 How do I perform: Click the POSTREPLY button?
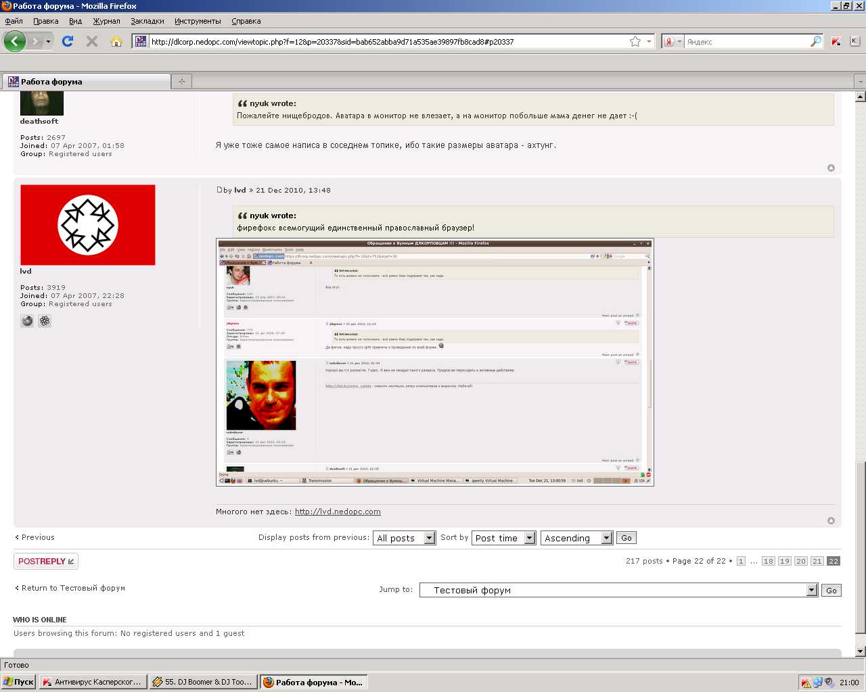(46, 562)
